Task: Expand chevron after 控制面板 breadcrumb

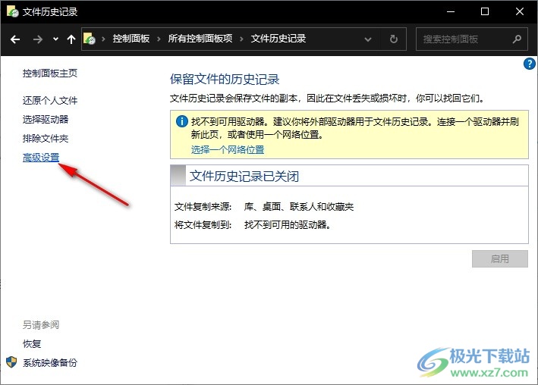Action: point(159,39)
